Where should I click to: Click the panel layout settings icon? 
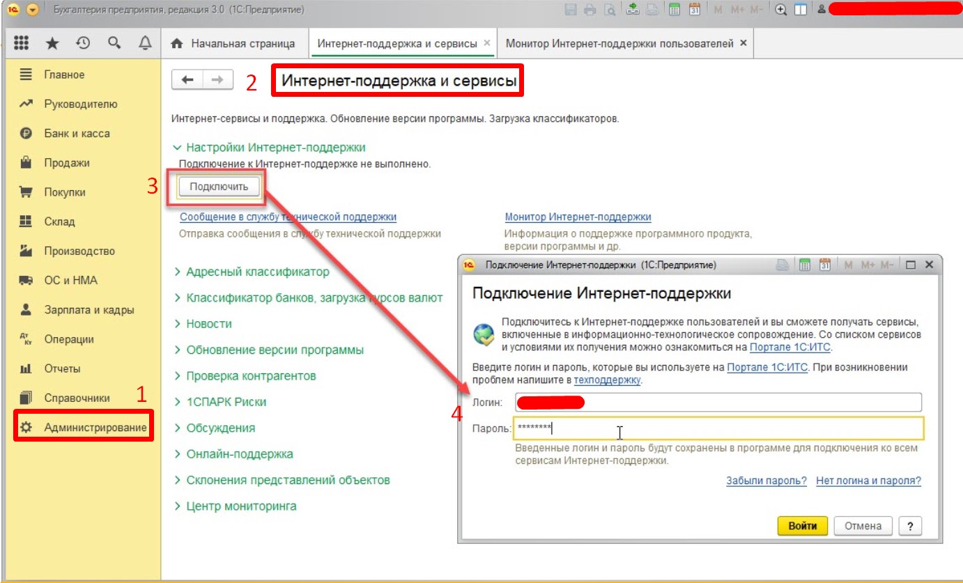tap(801, 10)
